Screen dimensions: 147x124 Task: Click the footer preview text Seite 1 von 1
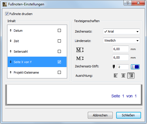point(124,96)
